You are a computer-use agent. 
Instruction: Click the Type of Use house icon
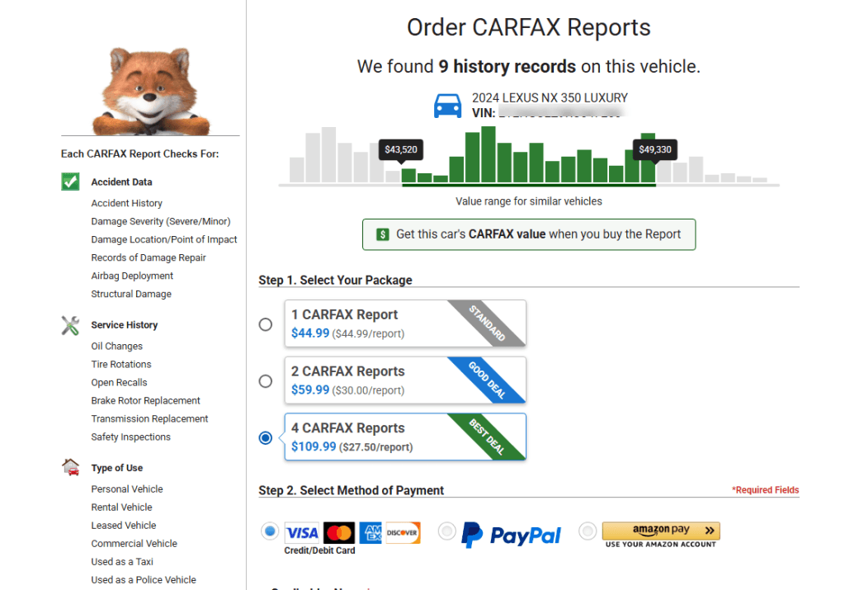click(x=71, y=467)
